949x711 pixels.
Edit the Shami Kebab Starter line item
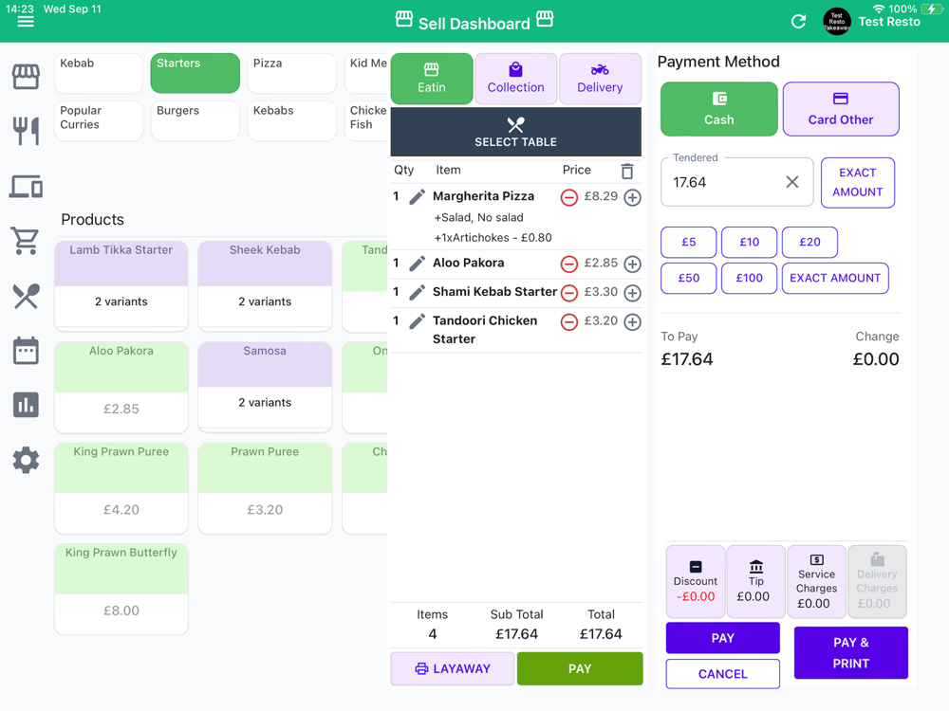(417, 293)
